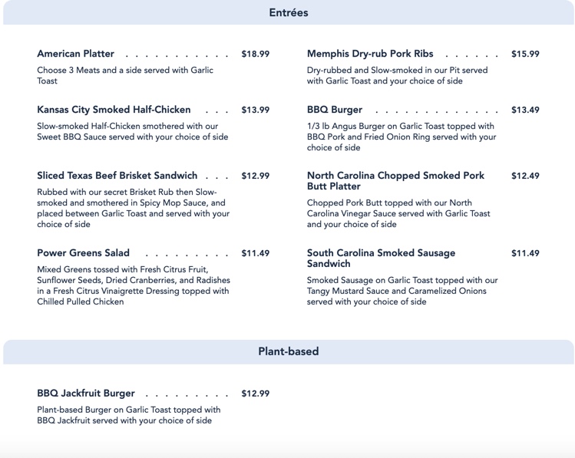Select the Kansas City Smoked Half-Chicken title
Image resolution: width=575 pixels, height=458 pixels.
[114, 110]
